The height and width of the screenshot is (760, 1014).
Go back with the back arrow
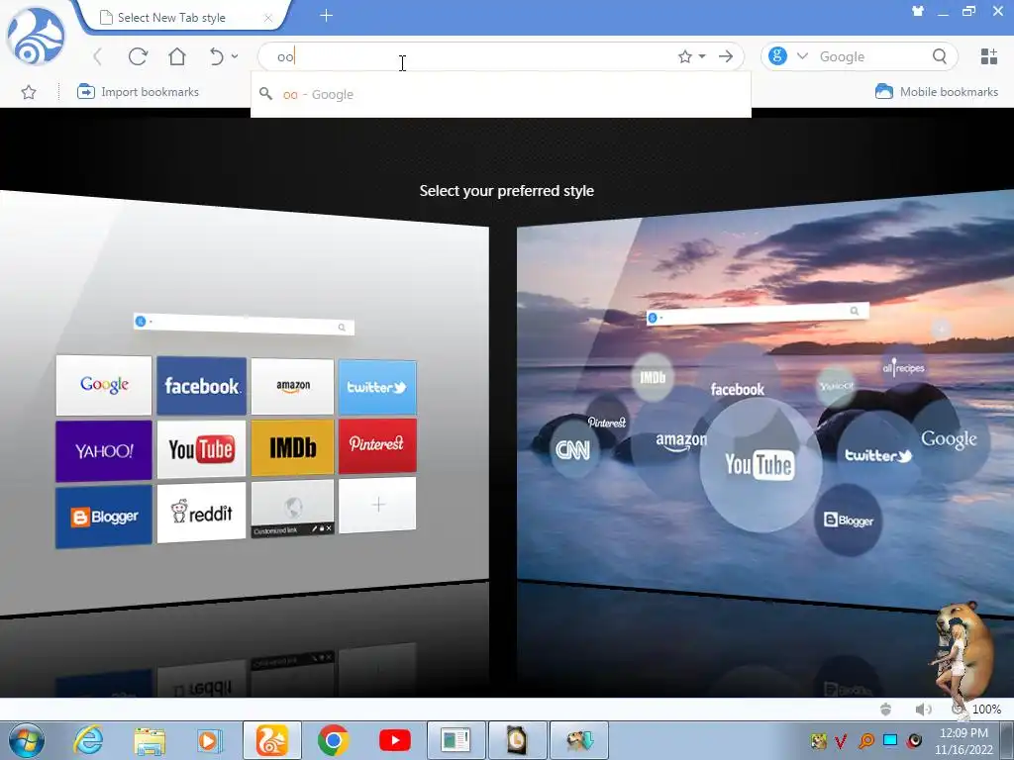98,56
